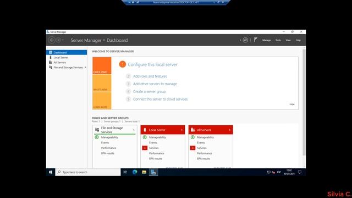This screenshot has height=198, width=352.
Task: Click Add other servers to manage link
Action: coord(155,84)
